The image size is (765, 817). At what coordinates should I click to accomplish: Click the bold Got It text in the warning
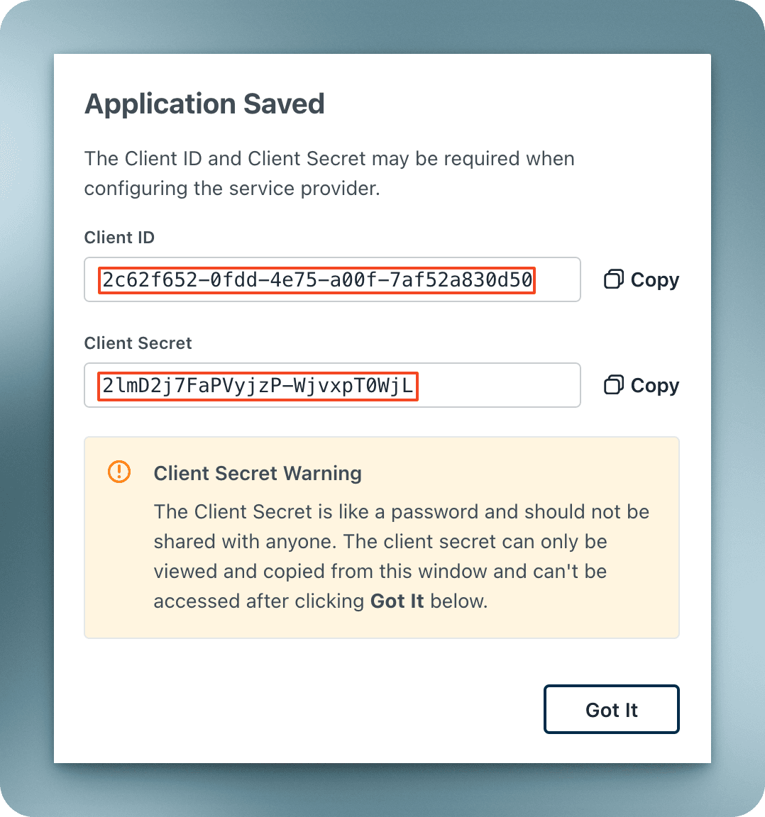pyautogui.click(x=397, y=600)
